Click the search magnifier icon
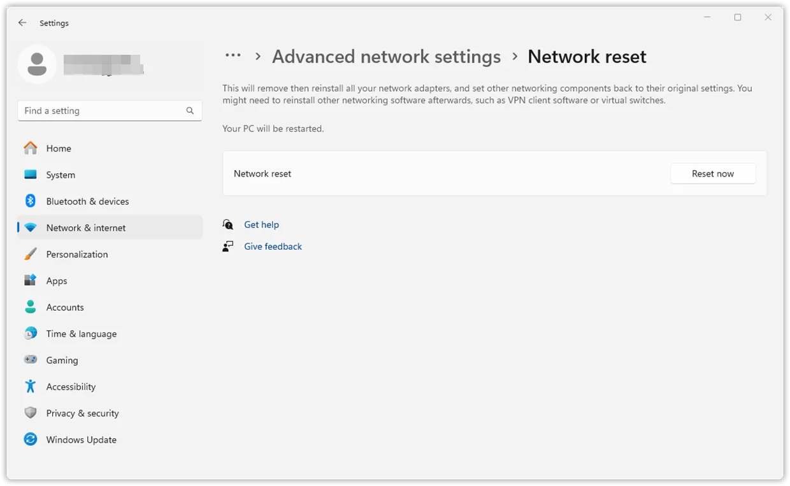The image size is (790, 486). coord(190,111)
